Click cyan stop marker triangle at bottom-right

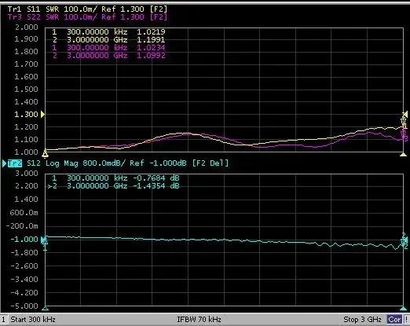point(403,308)
